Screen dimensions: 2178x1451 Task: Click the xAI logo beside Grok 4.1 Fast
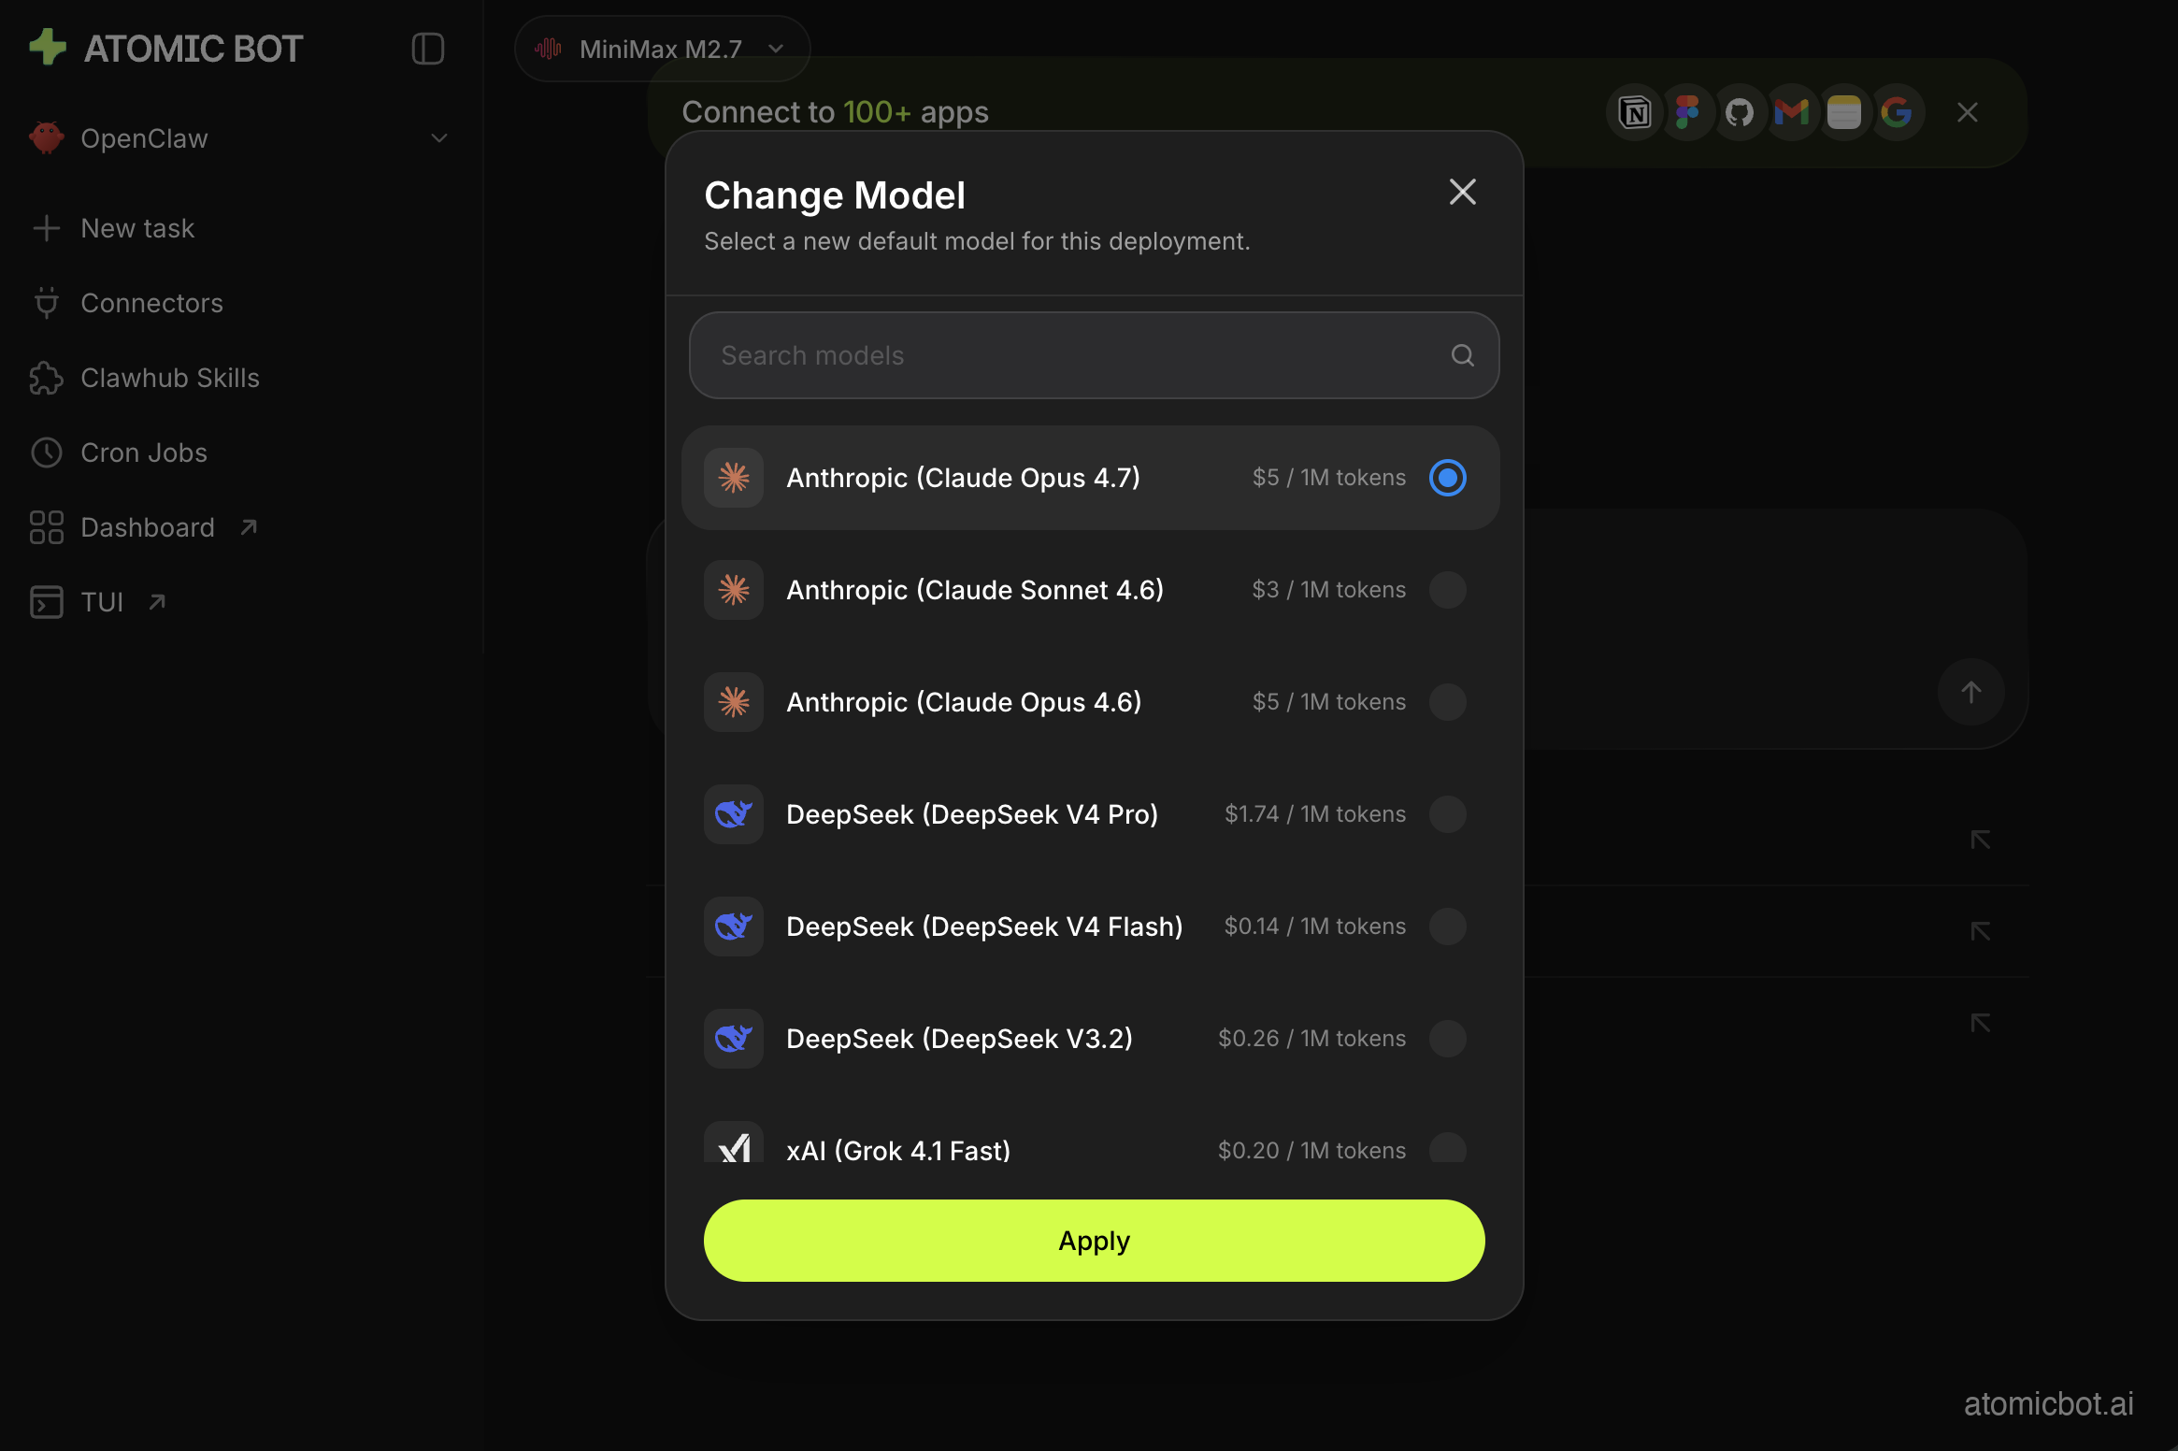[734, 1142]
